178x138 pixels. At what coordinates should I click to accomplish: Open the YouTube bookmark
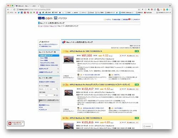(148, 12)
